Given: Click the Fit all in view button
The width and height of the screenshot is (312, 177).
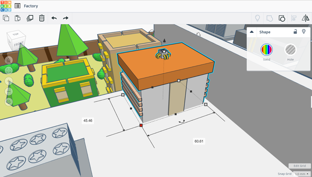Looking at the screenshot, I should (8, 70).
